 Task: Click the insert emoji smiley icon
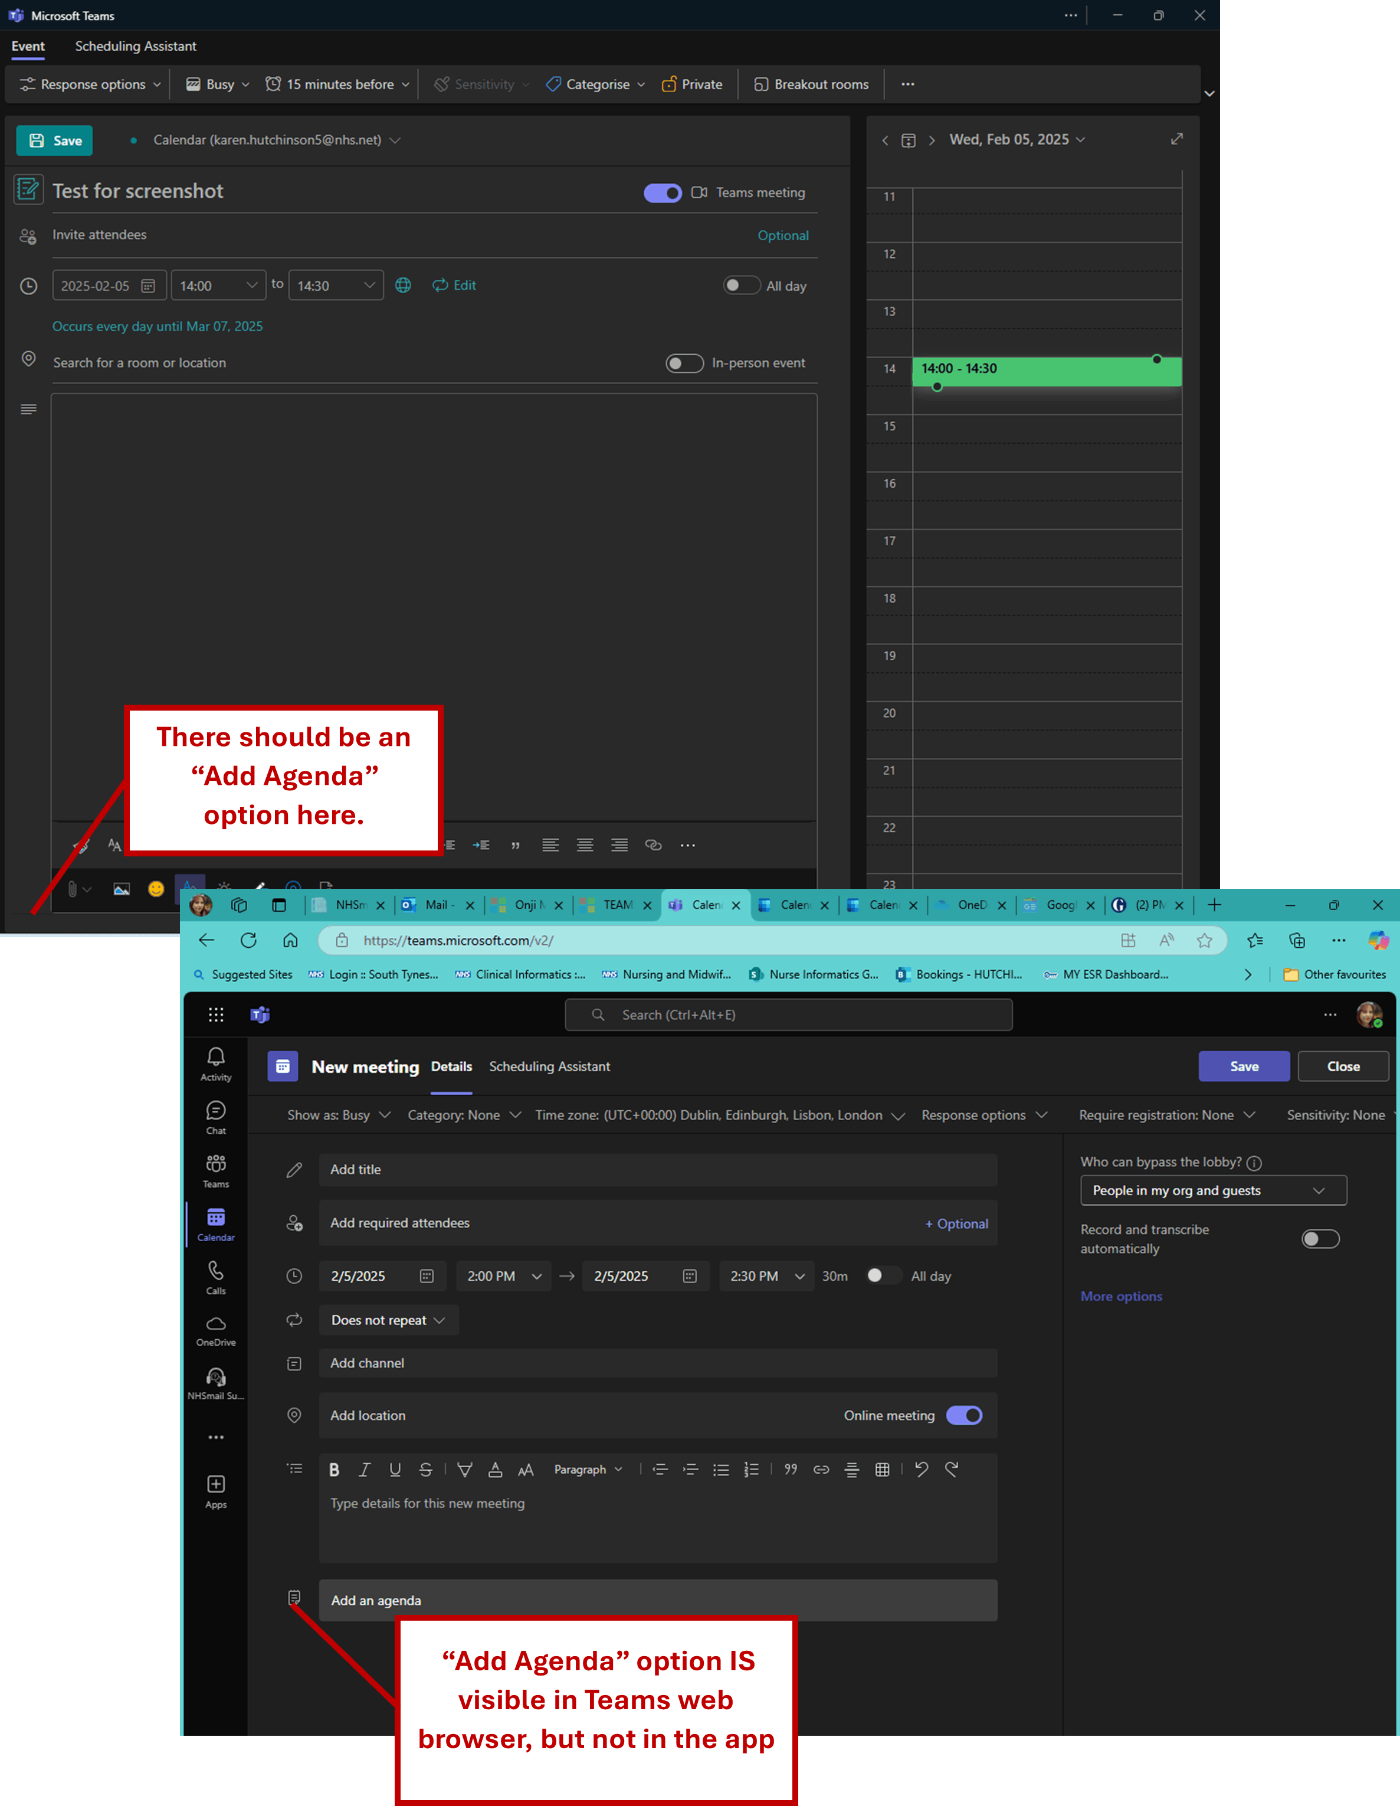(155, 889)
